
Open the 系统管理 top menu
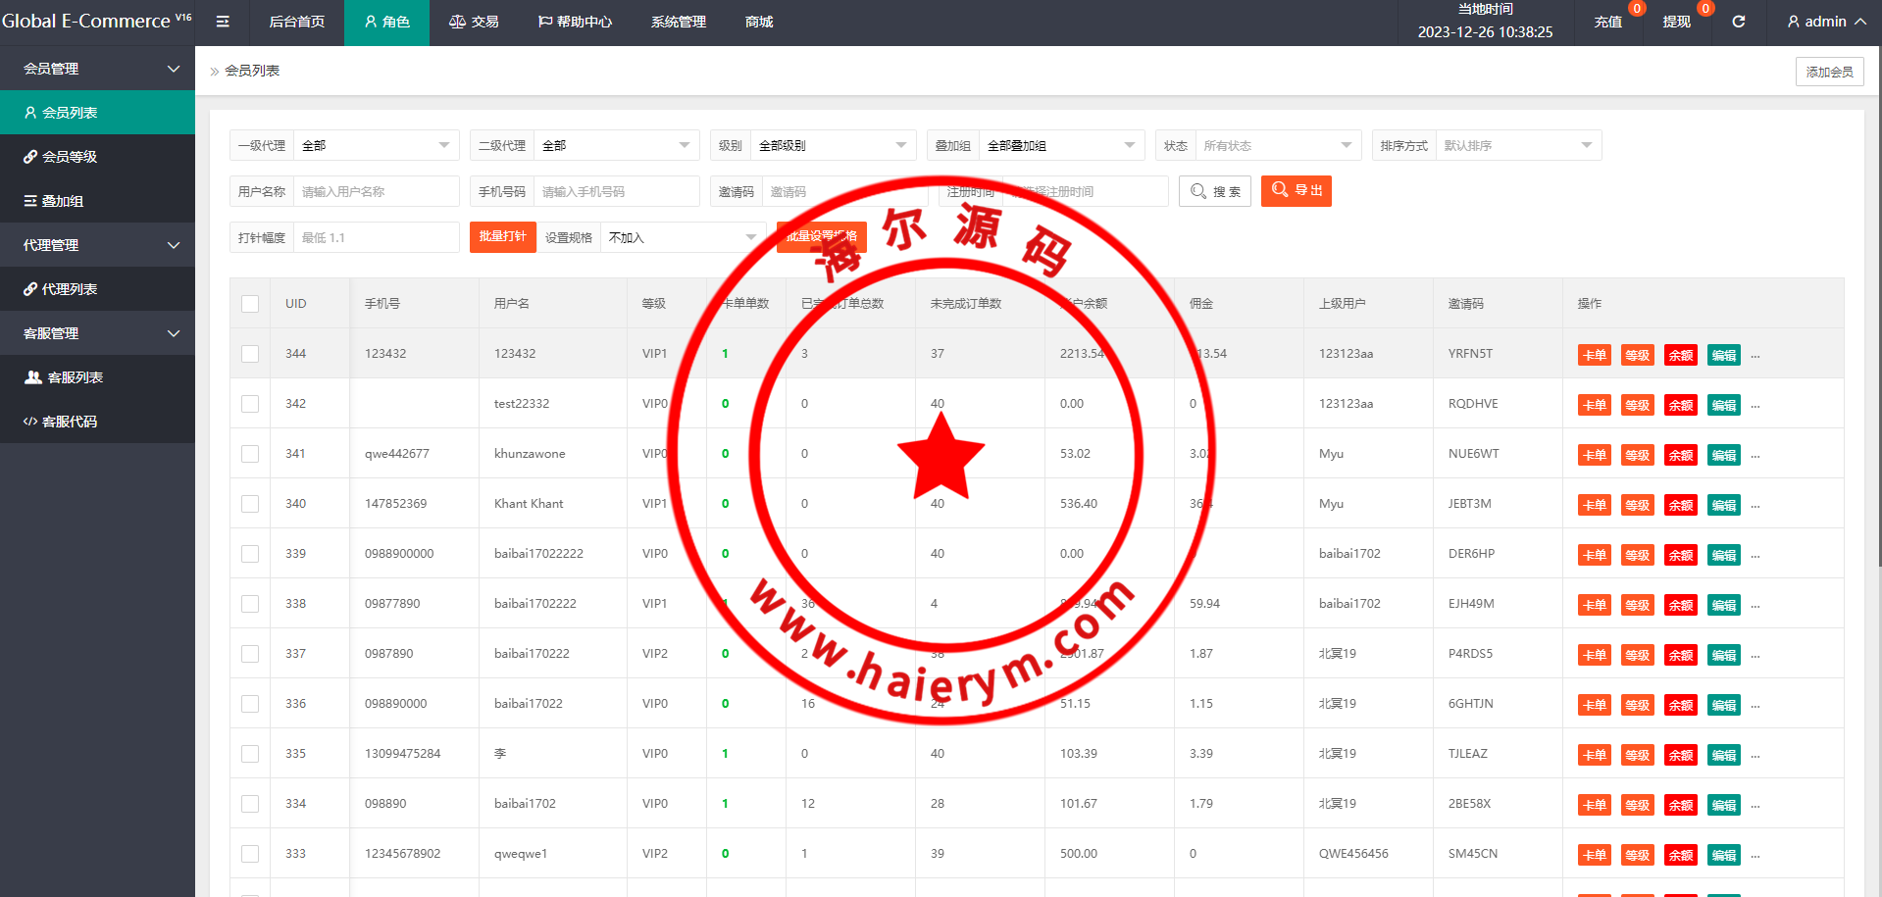(678, 22)
